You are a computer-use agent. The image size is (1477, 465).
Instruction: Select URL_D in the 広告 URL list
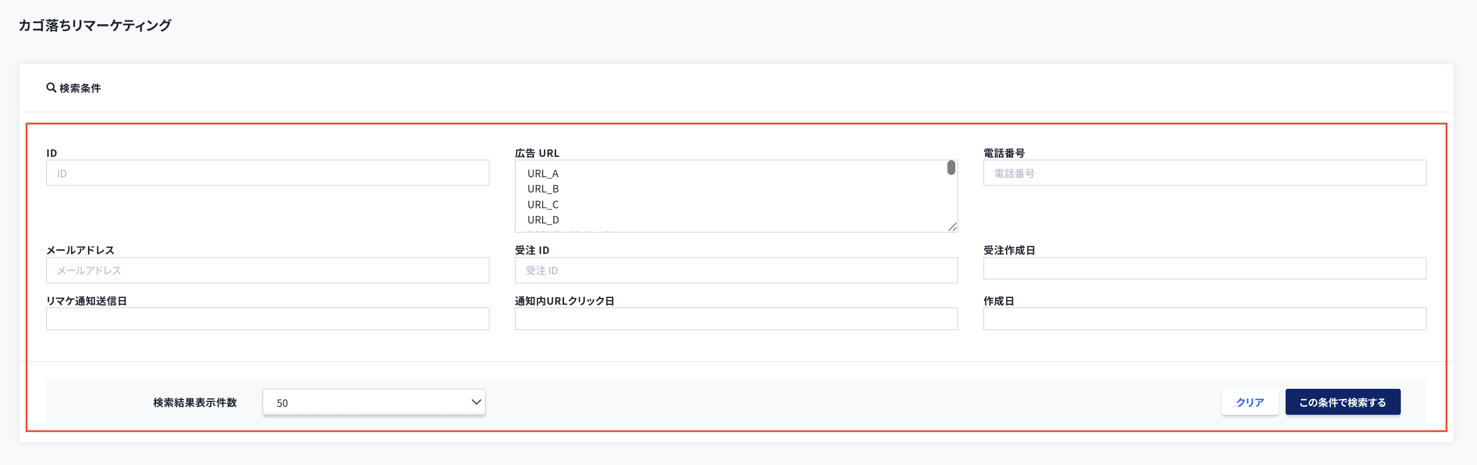click(x=543, y=220)
